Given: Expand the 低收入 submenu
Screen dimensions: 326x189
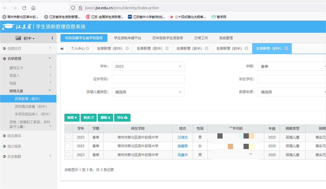Looking at the screenshot, I should pyautogui.click(x=28, y=75).
